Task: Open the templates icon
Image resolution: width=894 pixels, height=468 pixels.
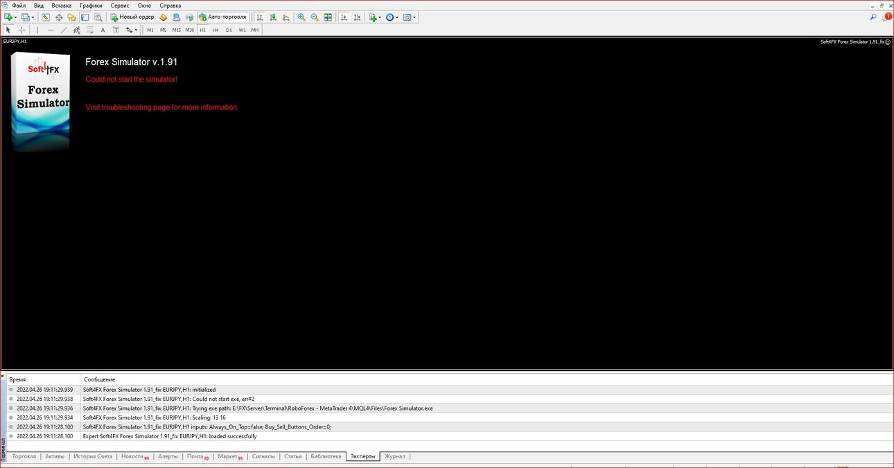Action: click(x=407, y=17)
